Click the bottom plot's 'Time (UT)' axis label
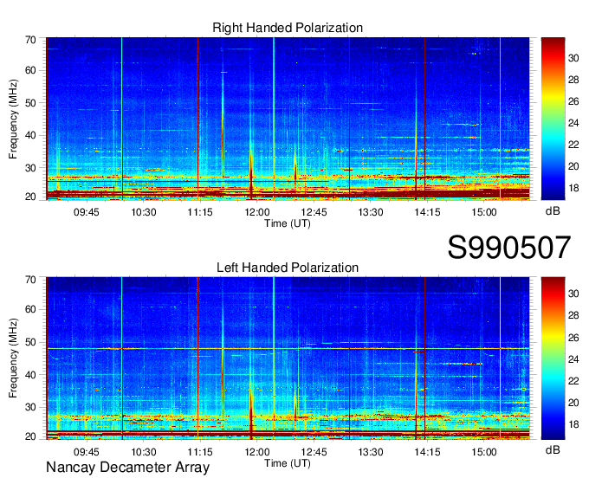589x478 pixels. tap(288, 463)
